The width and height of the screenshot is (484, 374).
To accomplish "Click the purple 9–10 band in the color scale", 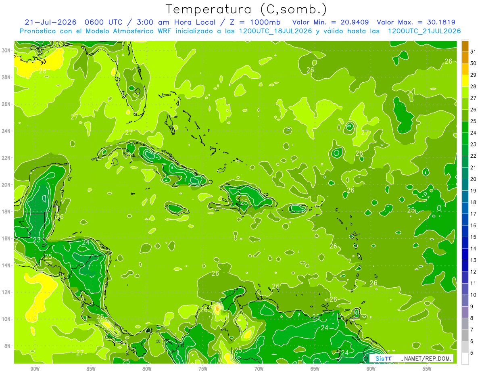I will click(x=465, y=301).
